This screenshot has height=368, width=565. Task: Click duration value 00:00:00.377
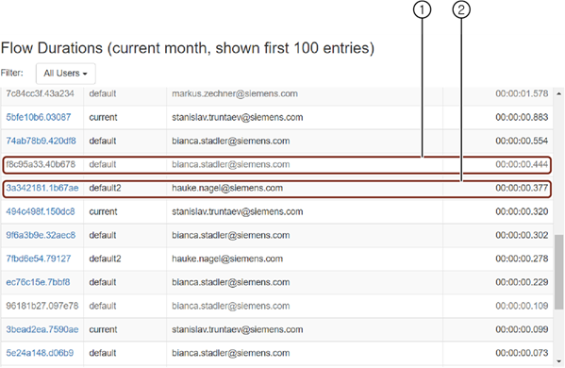coord(522,188)
